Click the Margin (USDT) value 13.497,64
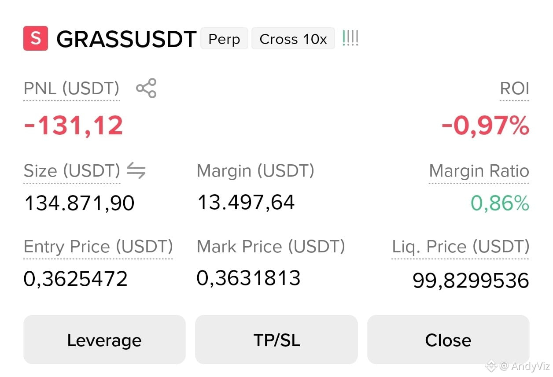This screenshot has width=553, height=377. [x=246, y=203]
